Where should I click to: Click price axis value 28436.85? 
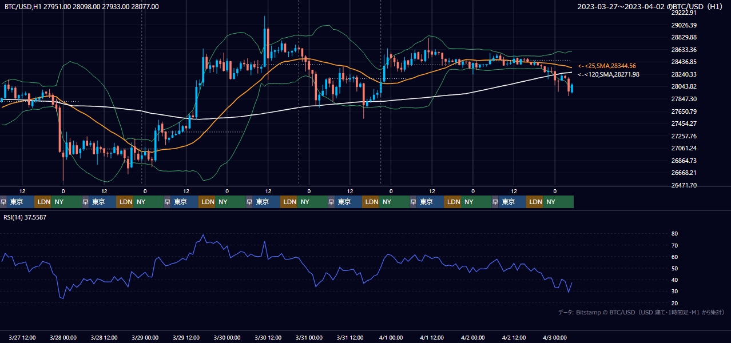pyautogui.click(x=684, y=62)
